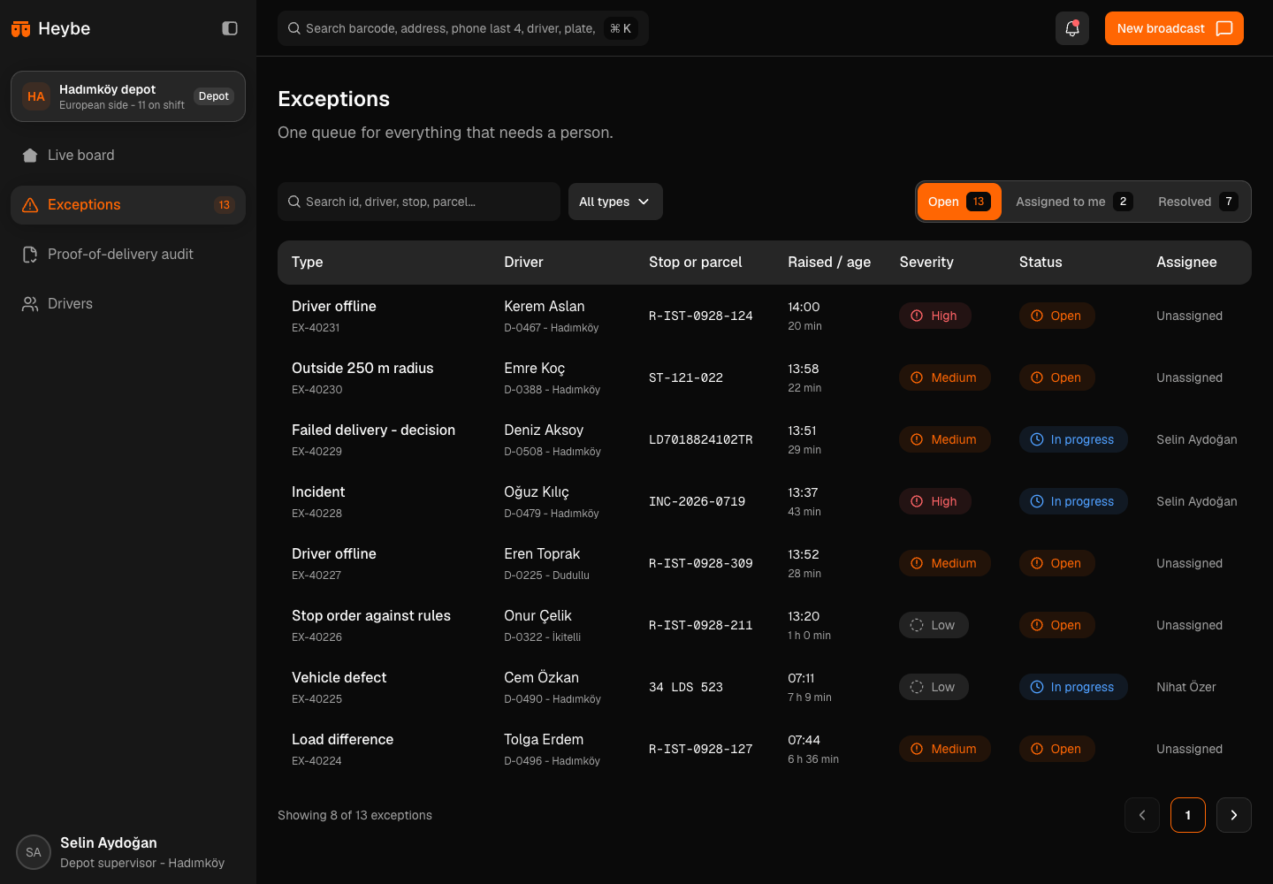Switch to the Open tab
The width and height of the screenshot is (1273, 884).
point(959,202)
